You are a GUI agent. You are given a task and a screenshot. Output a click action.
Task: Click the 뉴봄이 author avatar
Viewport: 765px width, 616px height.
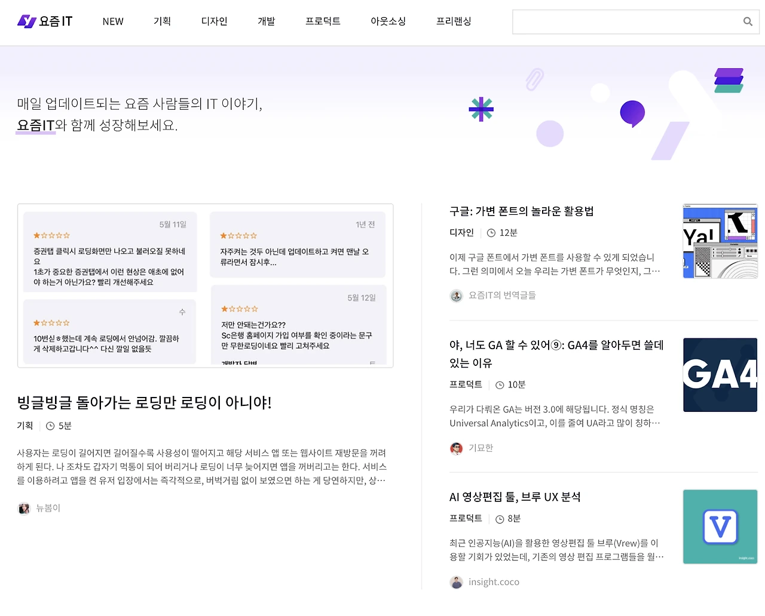[x=24, y=509]
